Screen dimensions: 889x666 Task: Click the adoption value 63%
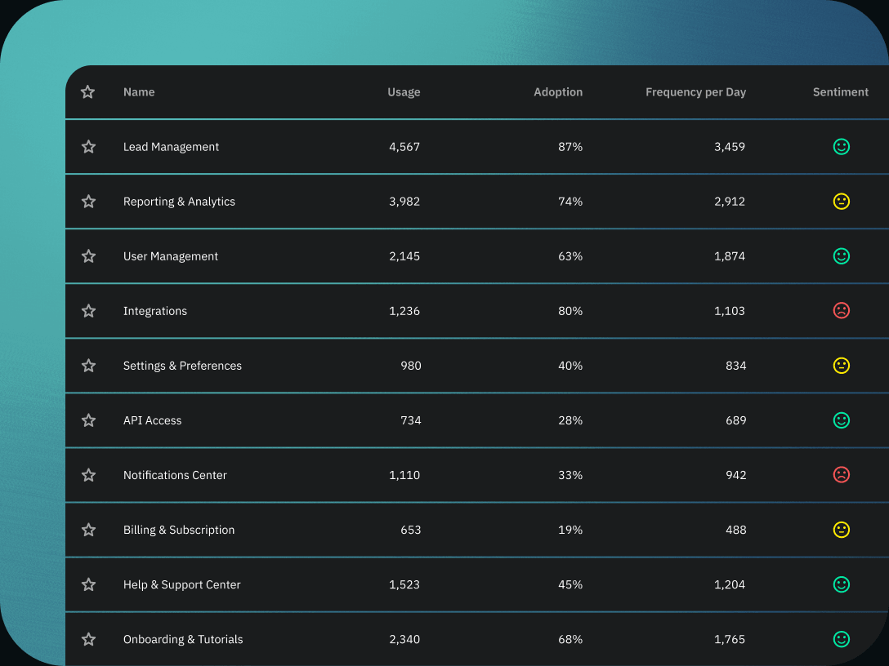tap(570, 256)
